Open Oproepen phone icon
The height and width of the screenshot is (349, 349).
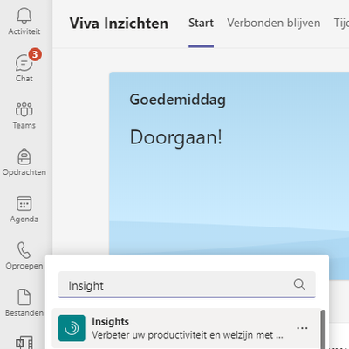(x=24, y=250)
